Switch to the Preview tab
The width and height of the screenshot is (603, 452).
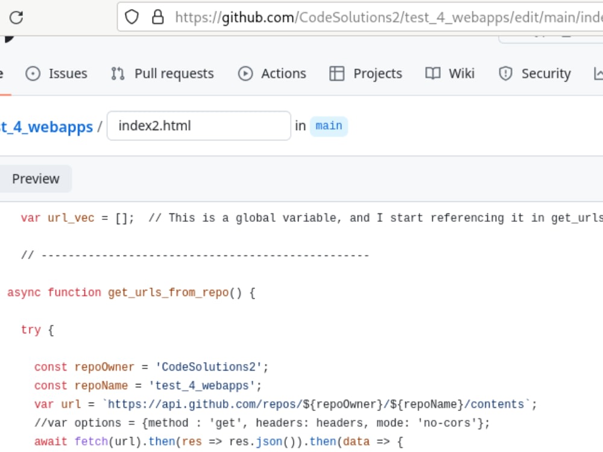pos(35,178)
